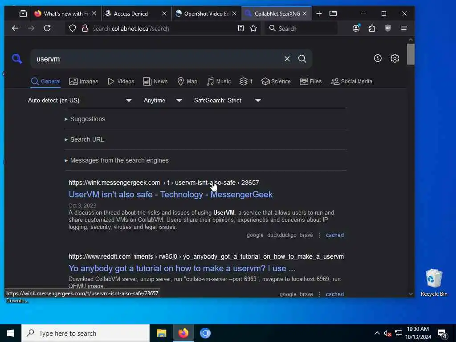The height and width of the screenshot is (342, 456).
Task: Switch to Access Denied tab
Action: tap(131, 14)
